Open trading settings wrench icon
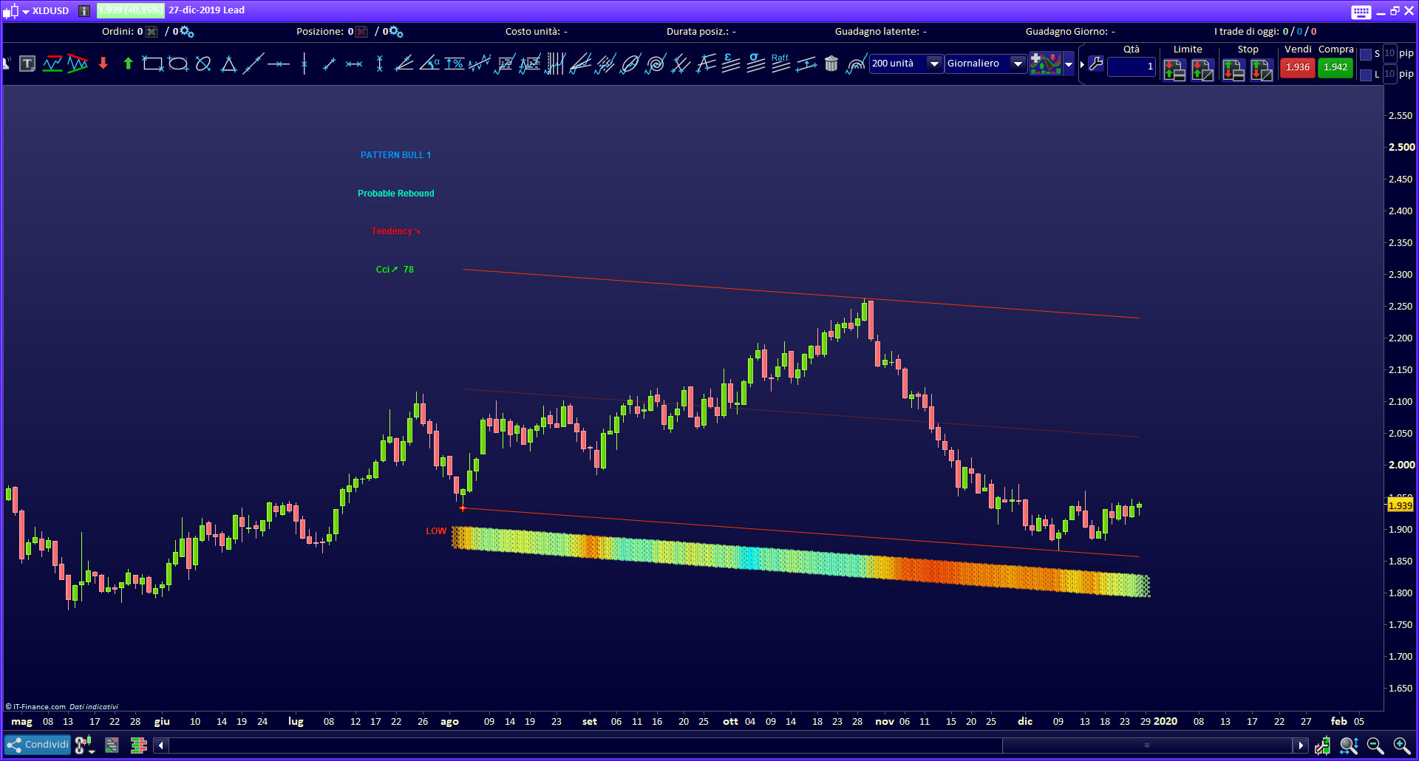The image size is (1419, 761). click(1096, 64)
